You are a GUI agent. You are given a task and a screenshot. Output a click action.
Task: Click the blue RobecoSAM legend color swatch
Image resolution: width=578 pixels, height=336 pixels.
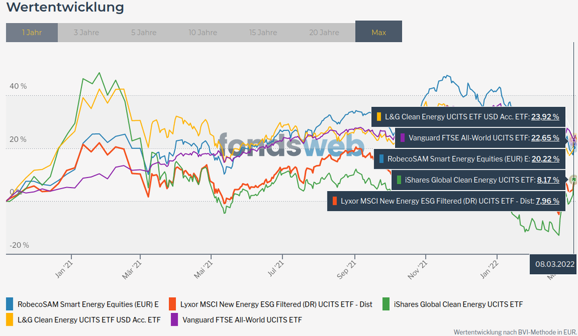click(10, 304)
